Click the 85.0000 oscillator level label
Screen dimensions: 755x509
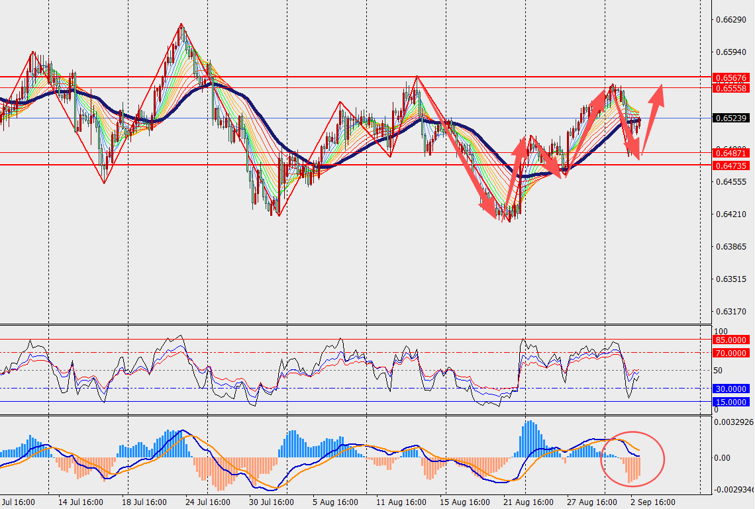730,340
